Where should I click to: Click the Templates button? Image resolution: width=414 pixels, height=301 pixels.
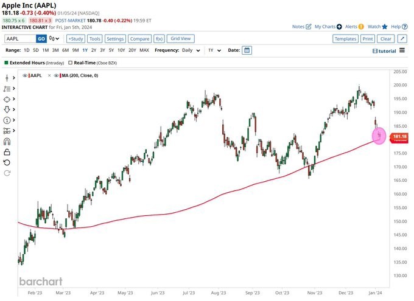(x=345, y=38)
